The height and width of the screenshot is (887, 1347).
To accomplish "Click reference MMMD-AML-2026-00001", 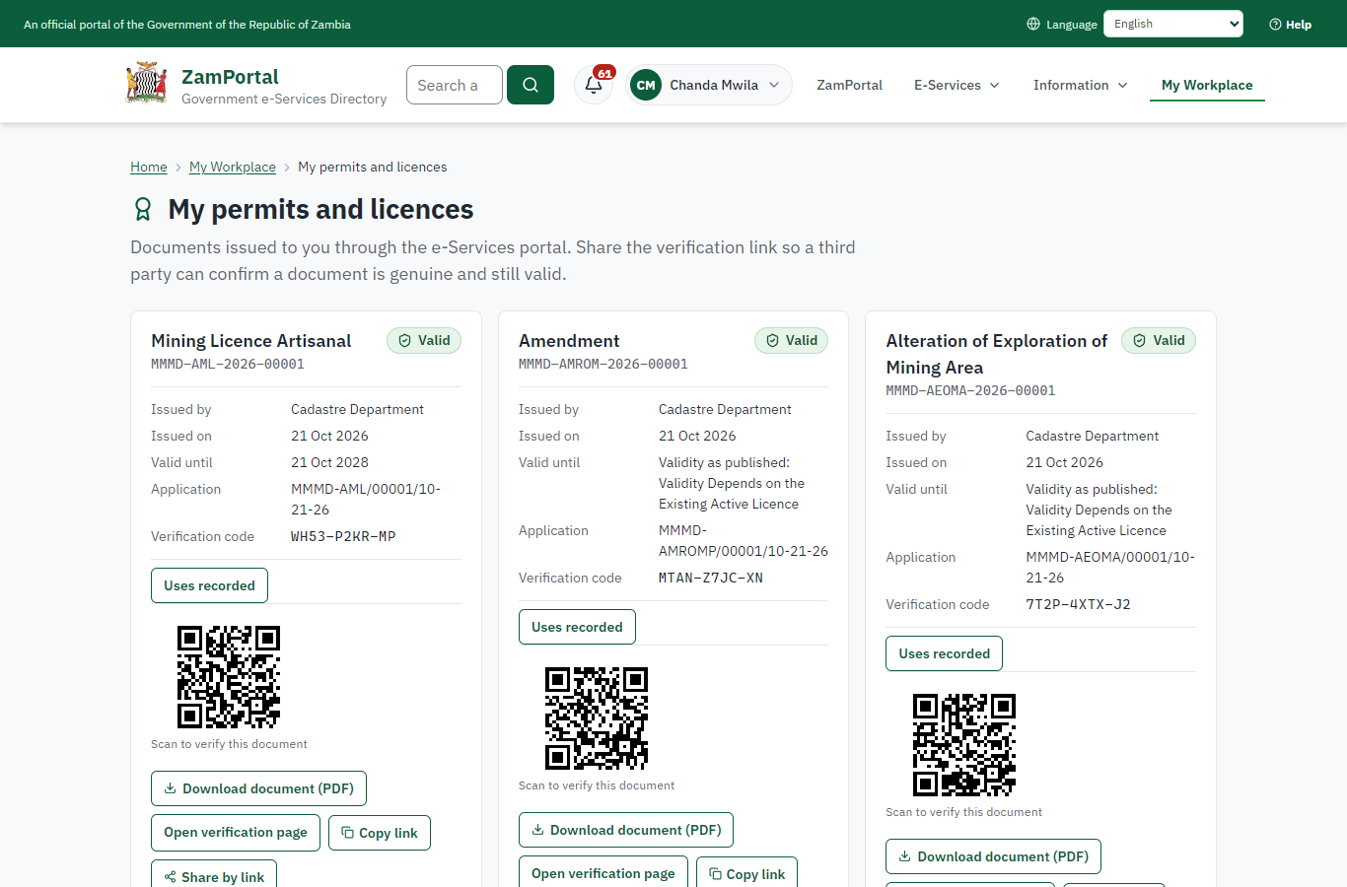I will tap(228, 364).
